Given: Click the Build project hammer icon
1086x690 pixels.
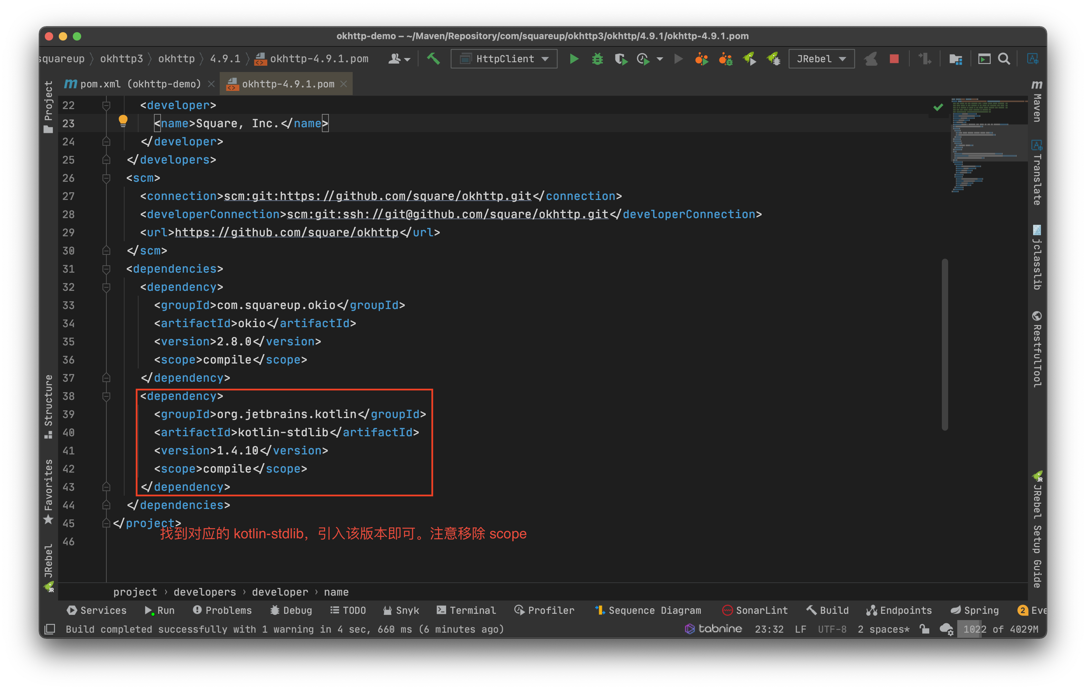Looking at the screenshot, I should click(433, 59).
